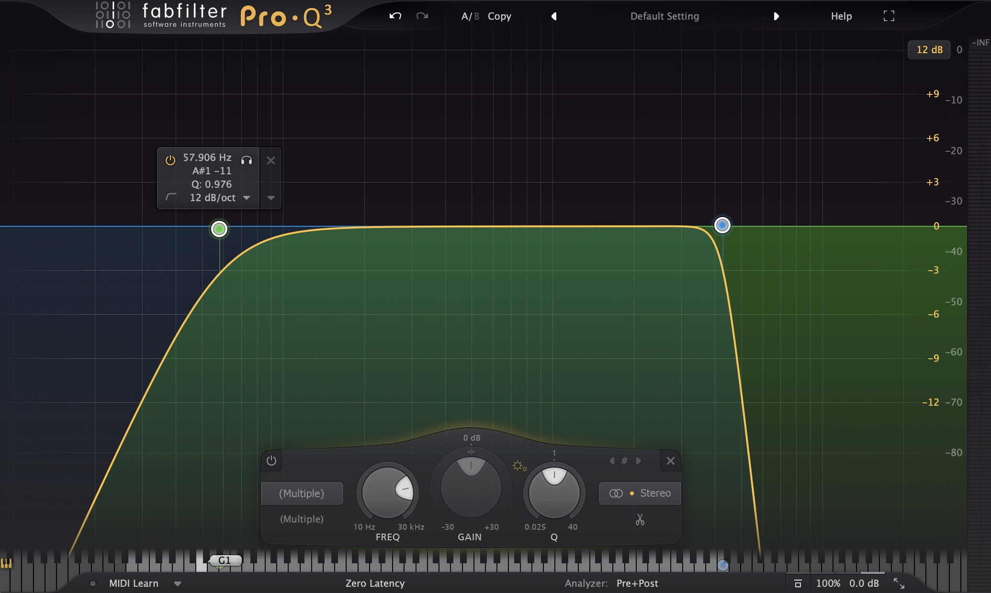Solo band with headphones icon
The width and height of the screenshot is (991, 593).
pos(247,160)
